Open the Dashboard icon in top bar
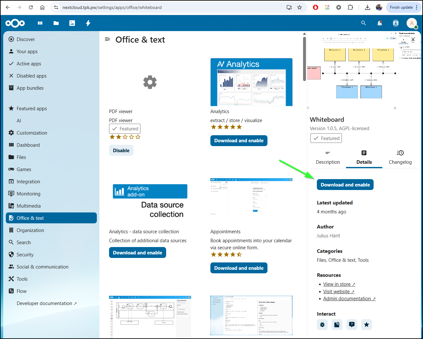 point(40,23)
